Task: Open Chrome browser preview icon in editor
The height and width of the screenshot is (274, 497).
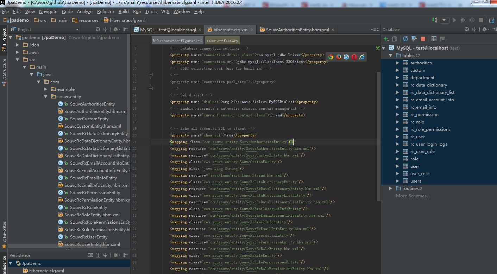Action: (331, 57)
